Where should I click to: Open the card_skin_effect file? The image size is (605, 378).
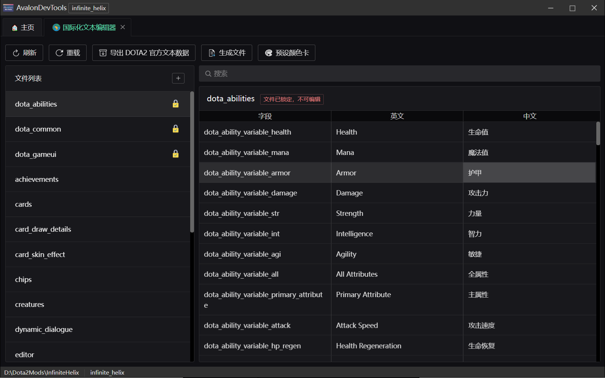[98, 254]
